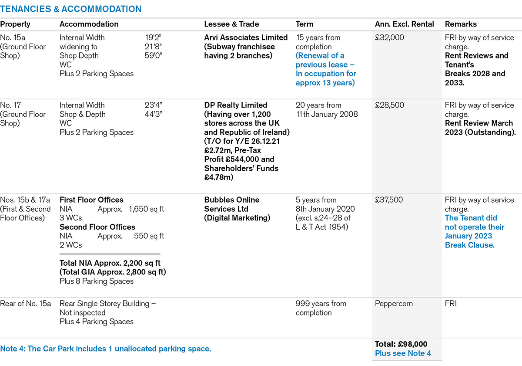This screenshot has width=522, height=366.
Task: Click Bubbles Online Services Ltd lessee name
Action: tap(232, 204)
